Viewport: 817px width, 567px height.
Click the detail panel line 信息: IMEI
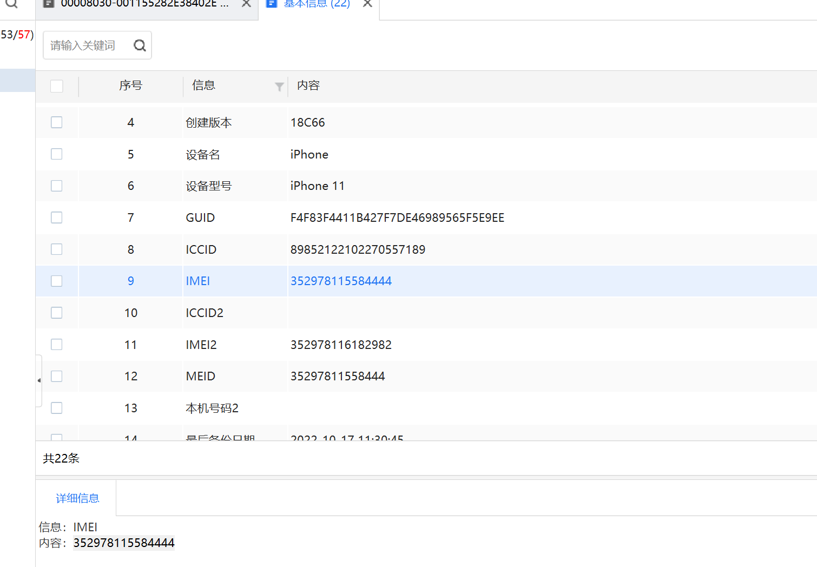pos(68,527)
